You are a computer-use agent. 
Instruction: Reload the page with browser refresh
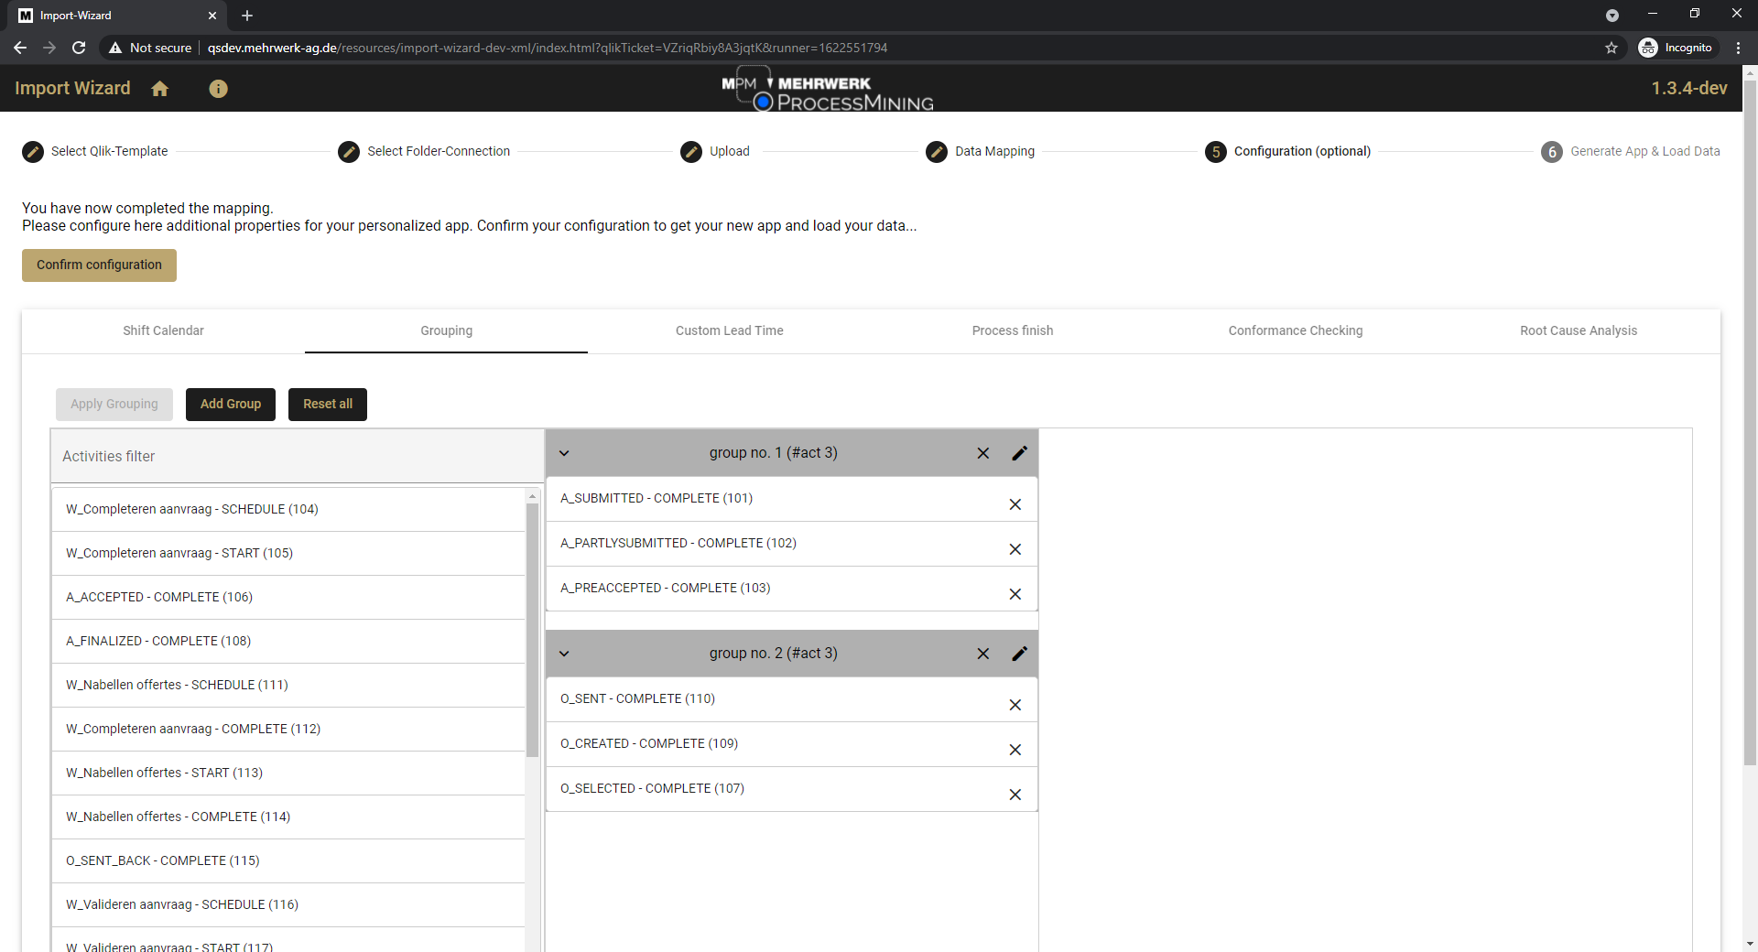pyautogui.click(x=79, y=48)
